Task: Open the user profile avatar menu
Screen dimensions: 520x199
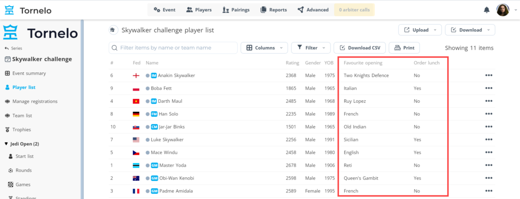Action: 503,10
